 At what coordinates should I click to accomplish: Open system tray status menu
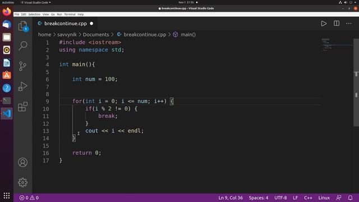348,2
